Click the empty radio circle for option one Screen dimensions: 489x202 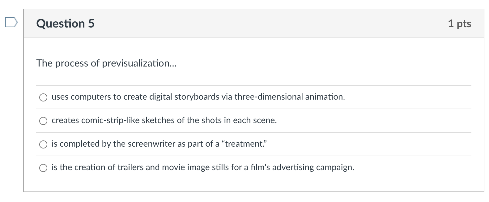tap(43, 97)
